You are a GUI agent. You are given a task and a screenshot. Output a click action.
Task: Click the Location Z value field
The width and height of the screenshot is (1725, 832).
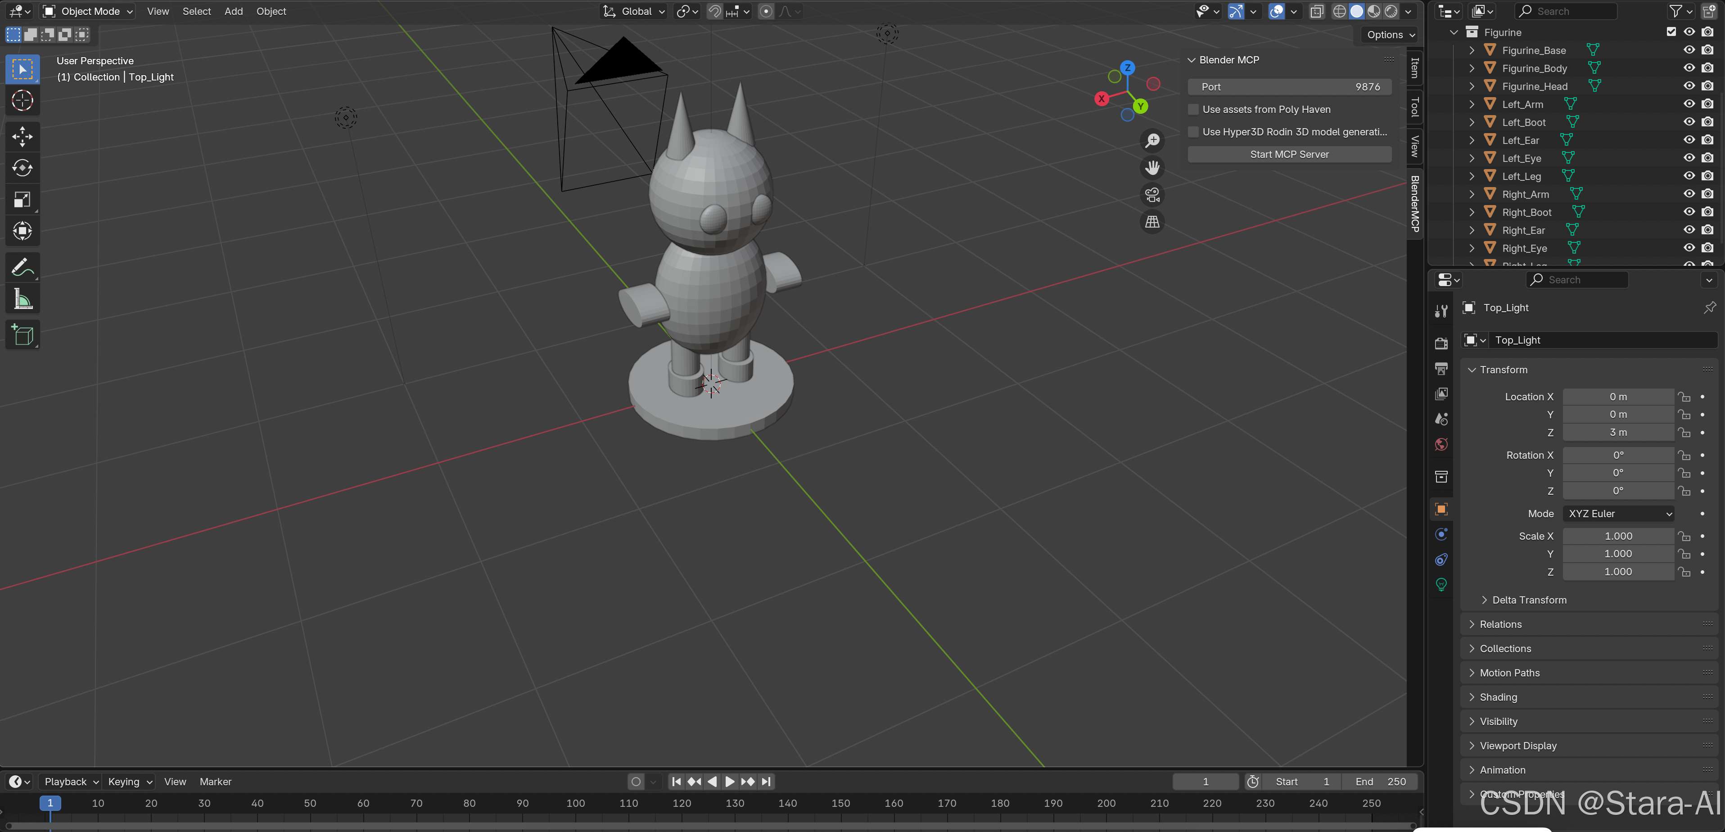pyautogui.click(x=1618, y=433)
